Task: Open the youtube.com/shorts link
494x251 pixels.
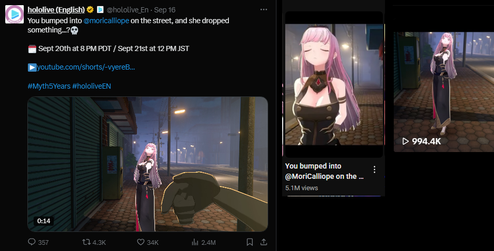Action: click(86, 67)
